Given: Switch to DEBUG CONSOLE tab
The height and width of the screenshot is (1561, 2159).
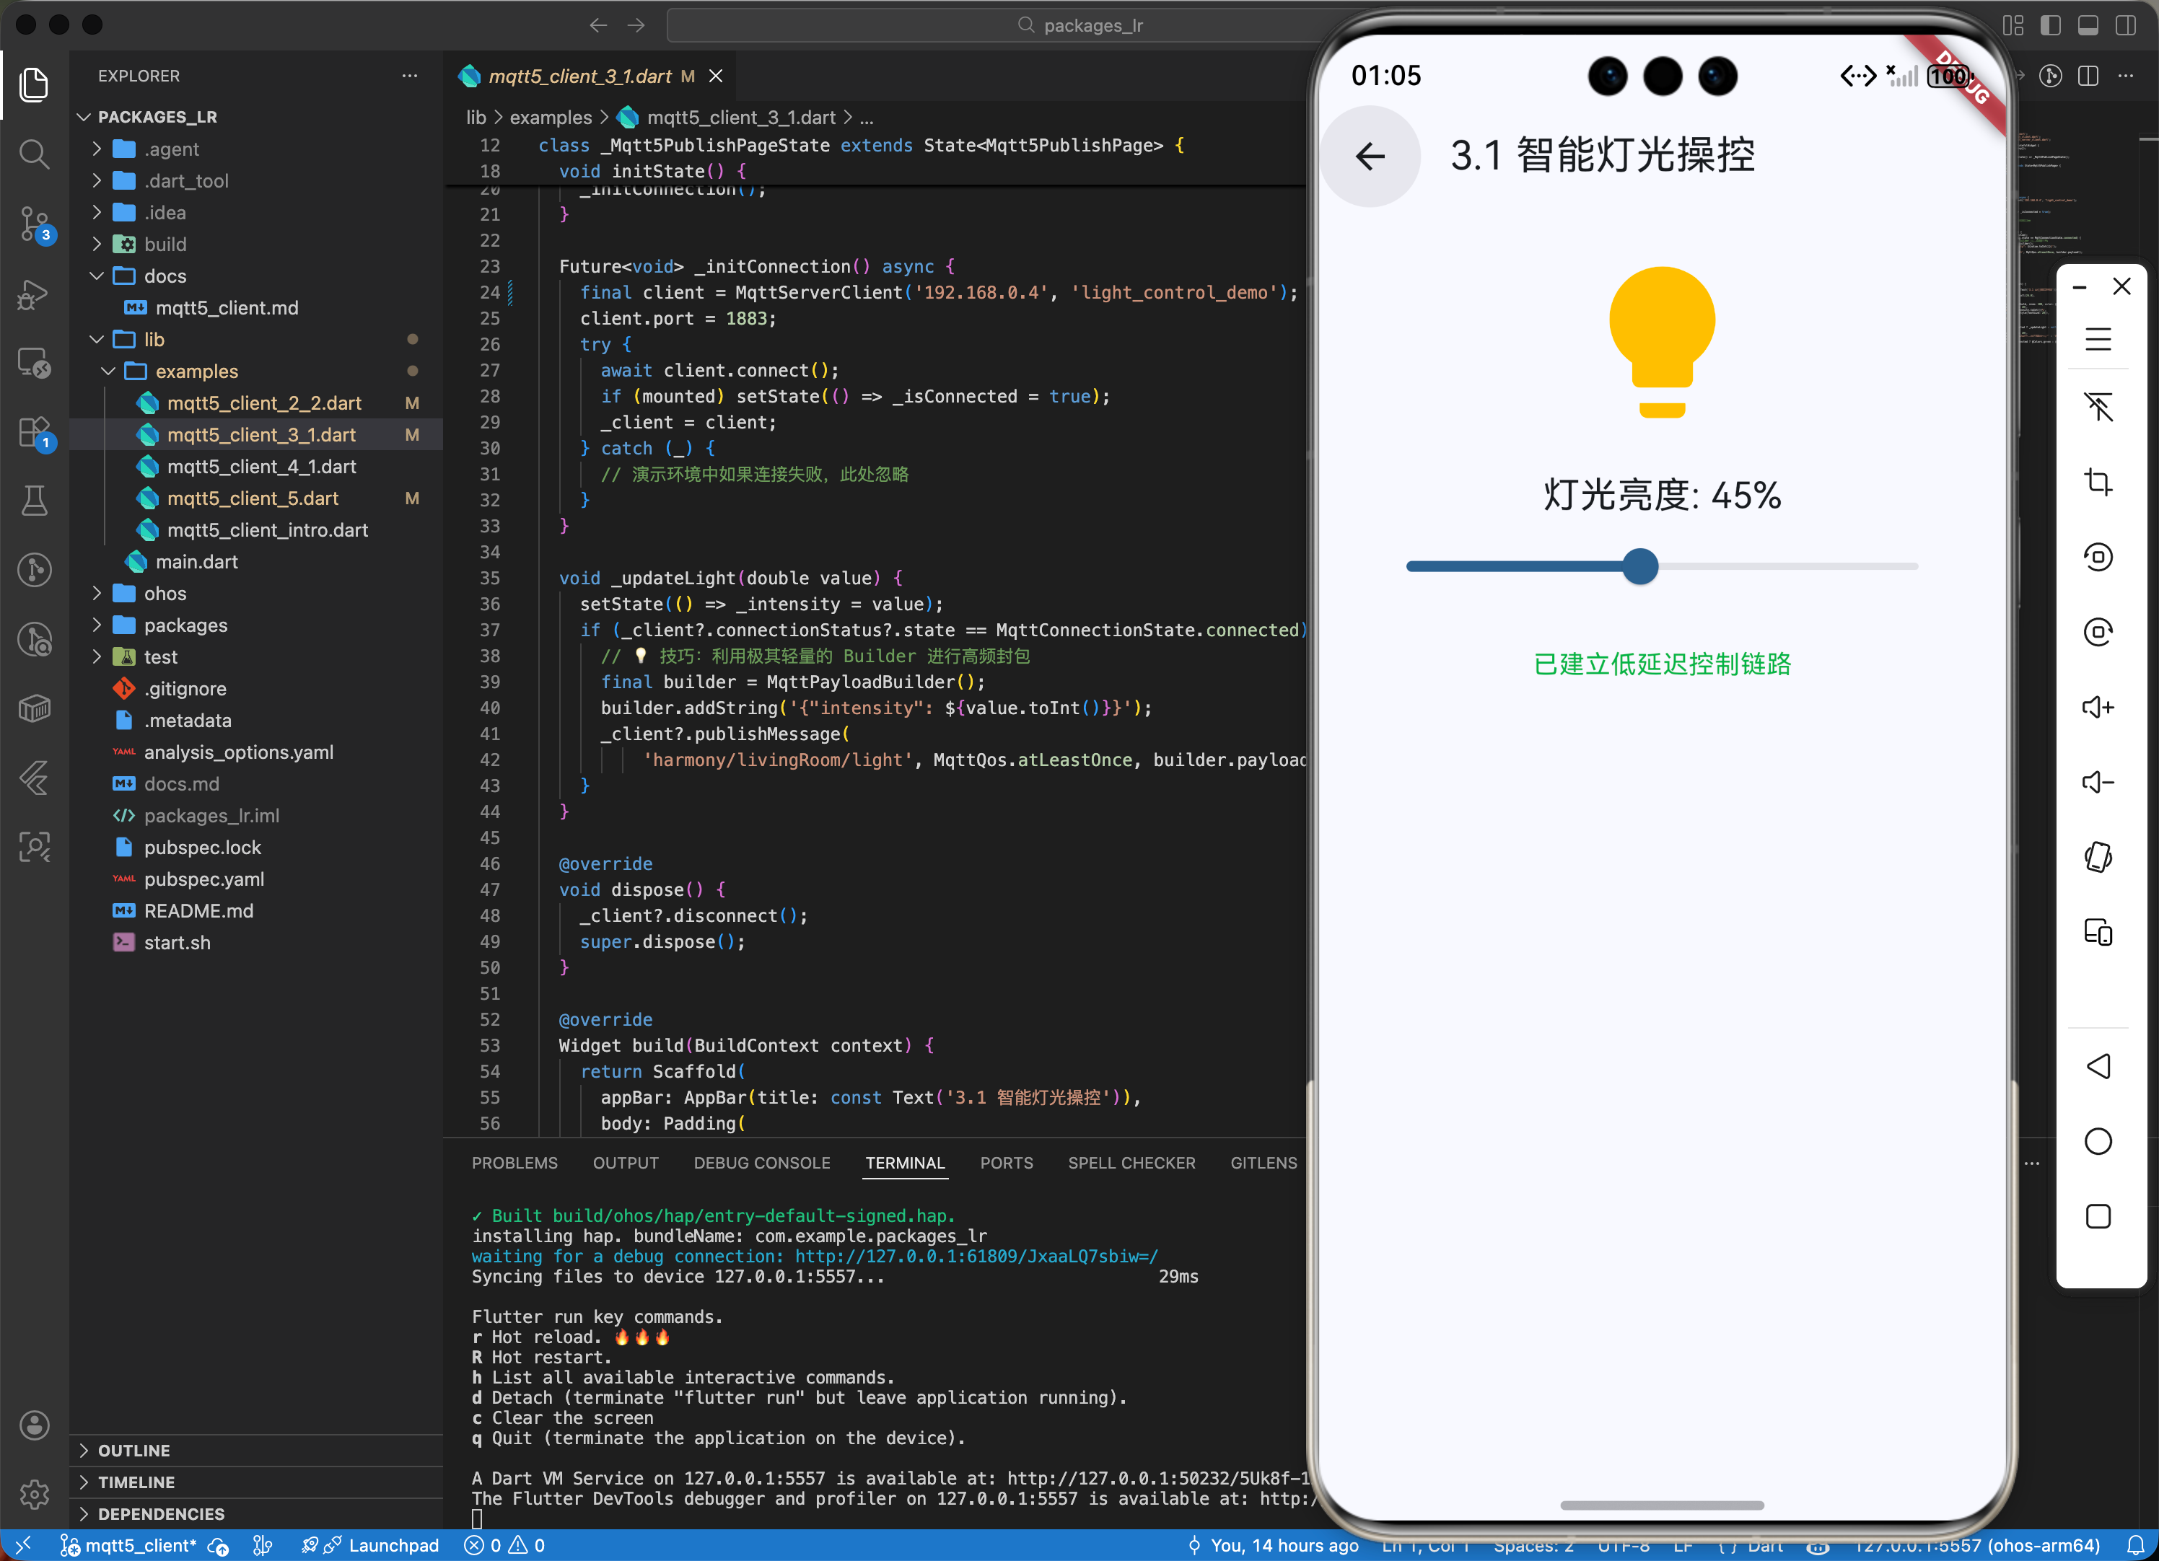Looking at the screenshot, I should (x=761, y=1162).
